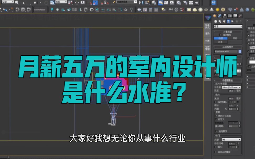
Task: Click the Render Production teapot icon
Action: click(x=196, y=3)
